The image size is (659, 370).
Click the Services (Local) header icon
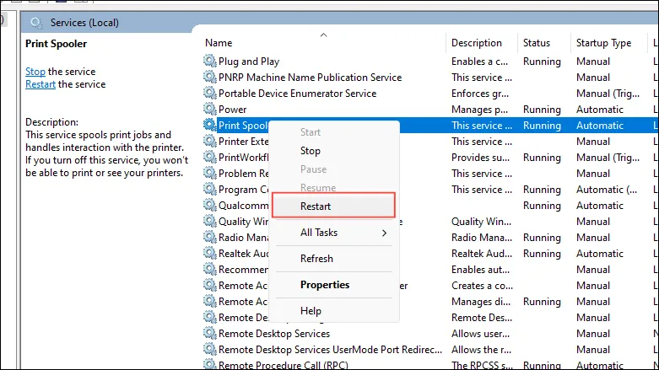point(36,23)
